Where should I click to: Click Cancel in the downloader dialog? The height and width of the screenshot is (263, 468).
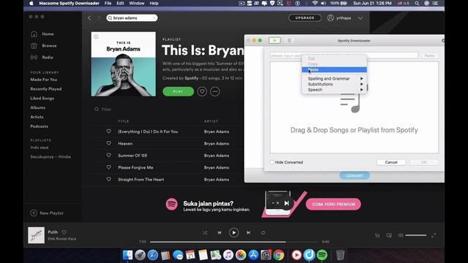pos(391,162)
